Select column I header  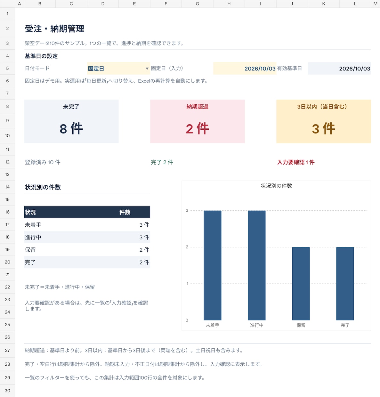(x=261, y=4)
